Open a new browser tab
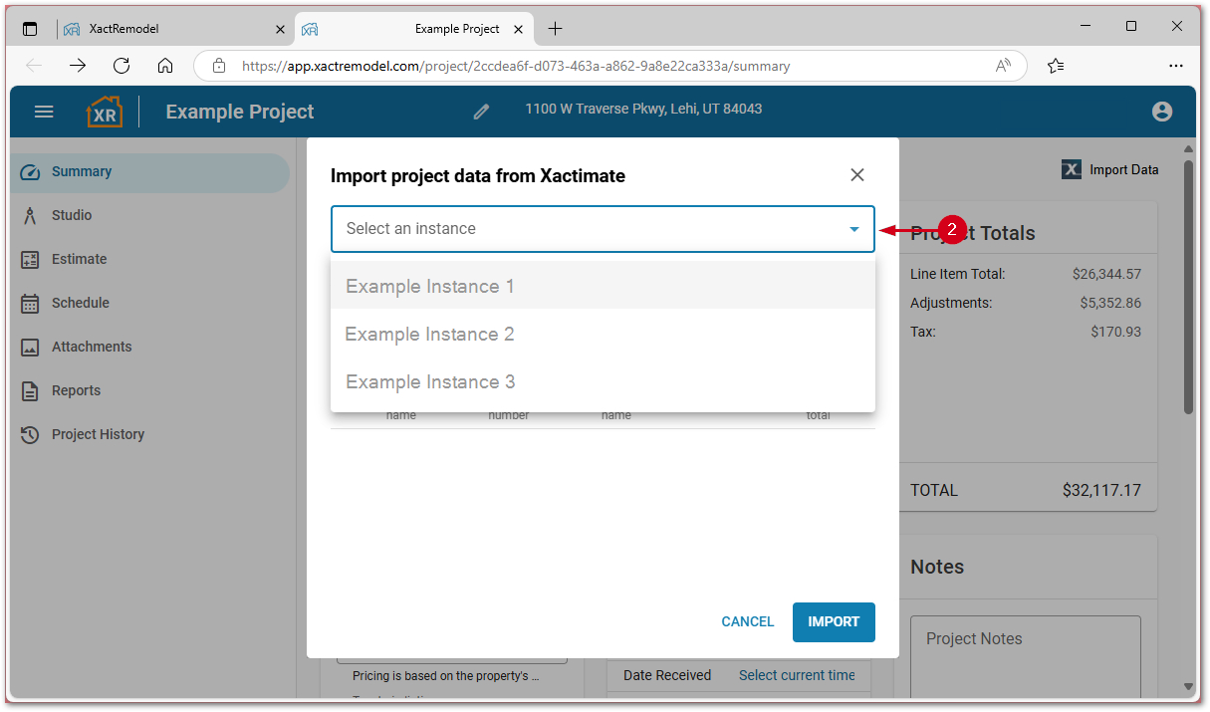This screenshot has height=712, width=1210. click(x=556, y=29)
